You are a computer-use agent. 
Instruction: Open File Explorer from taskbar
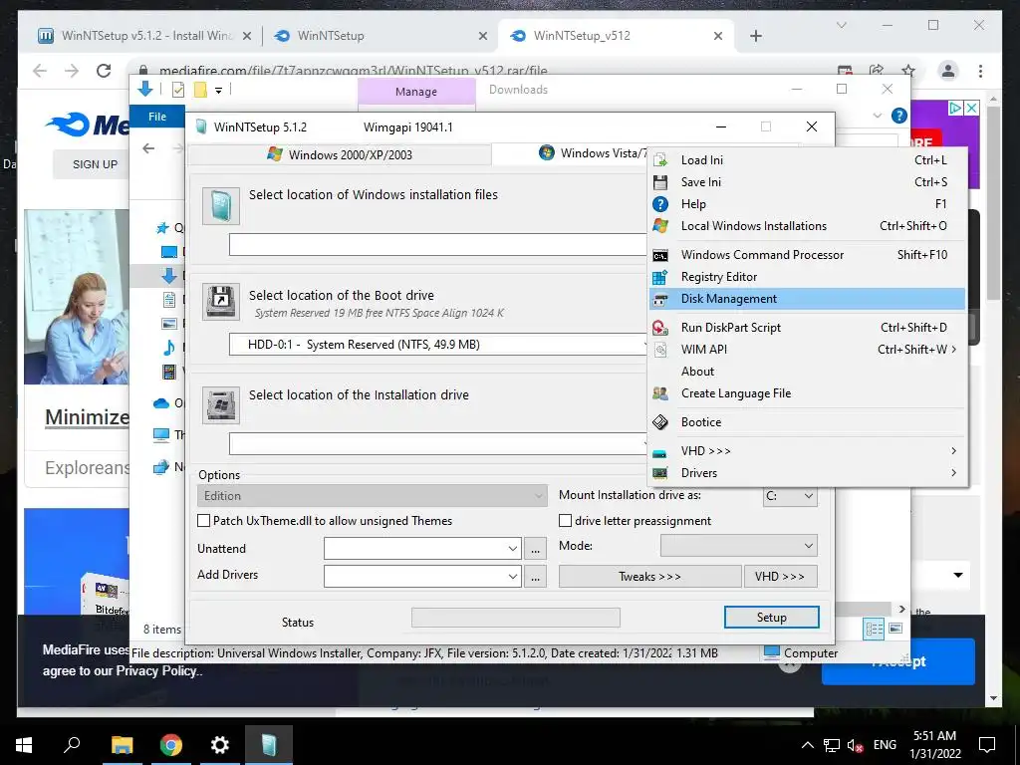[123, 745]
